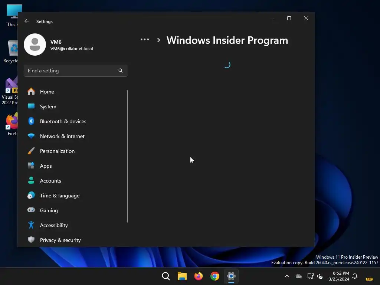Launch Google Chrome from the taskbar

coord(215,276)
